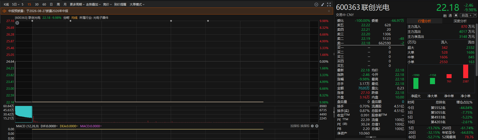The height and width of the screenshot is (140, 478).
Task: Click the 年初至今 -64.83% value
Action: coord(467,132)
